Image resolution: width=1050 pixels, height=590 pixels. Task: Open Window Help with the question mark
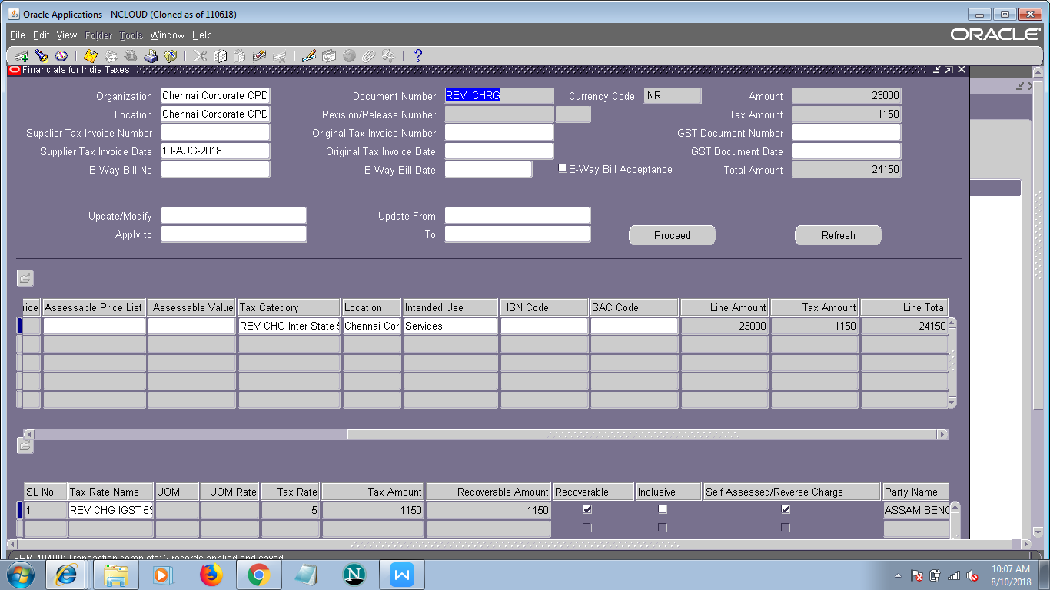click(x=418, y=56)
